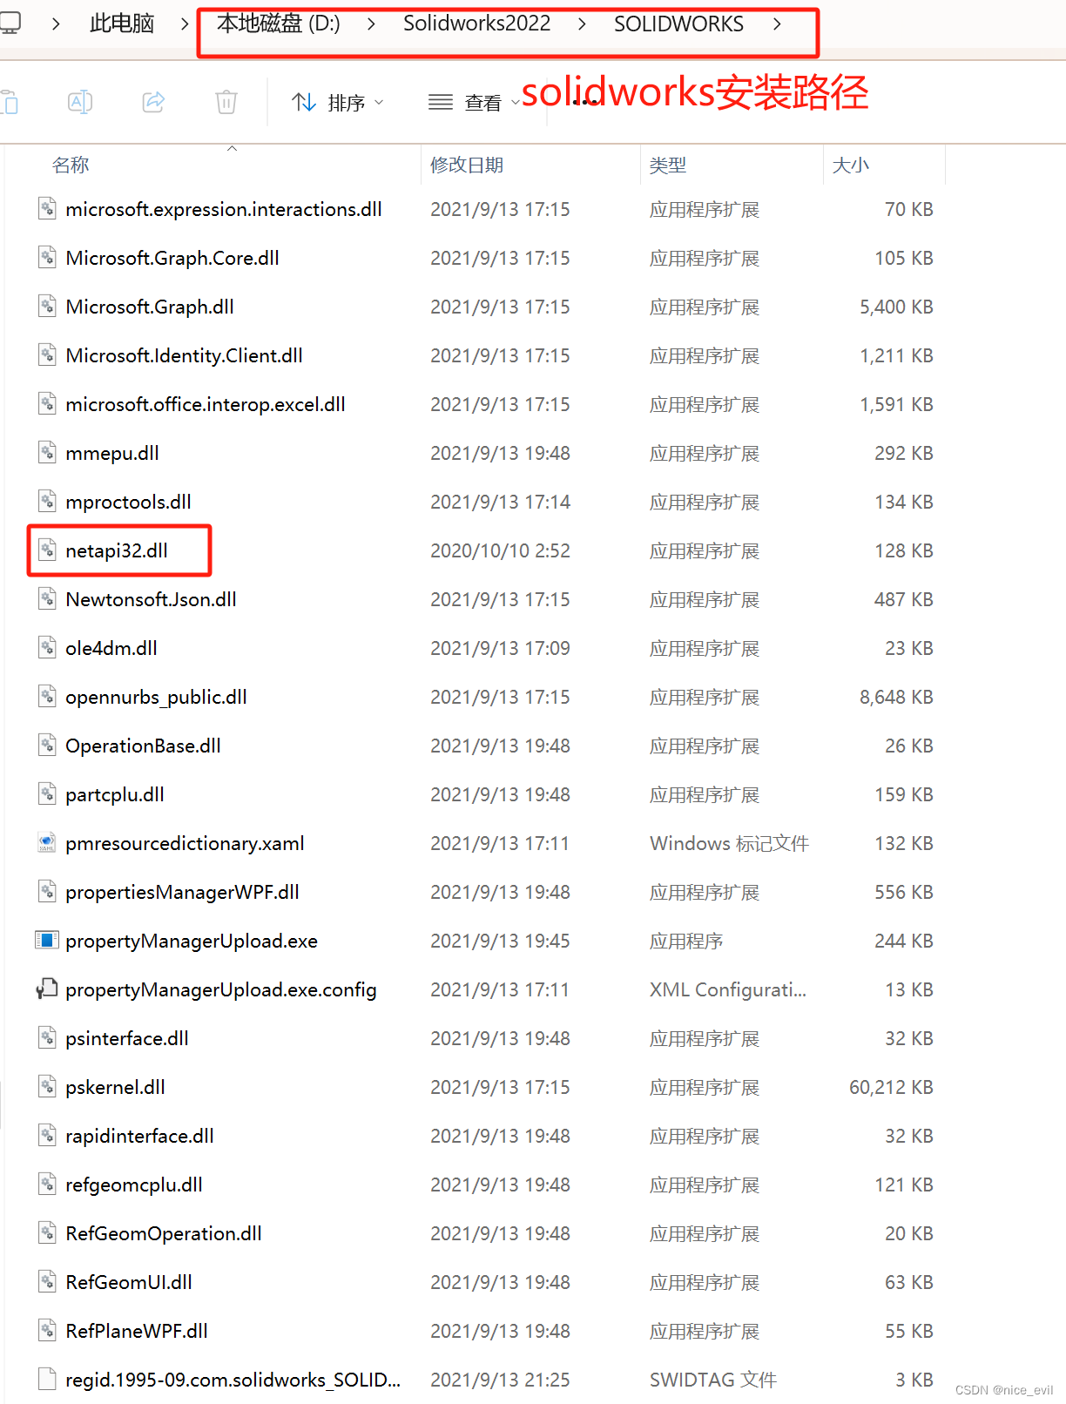Select the RefGeomOperation.dll file name

164,1233
